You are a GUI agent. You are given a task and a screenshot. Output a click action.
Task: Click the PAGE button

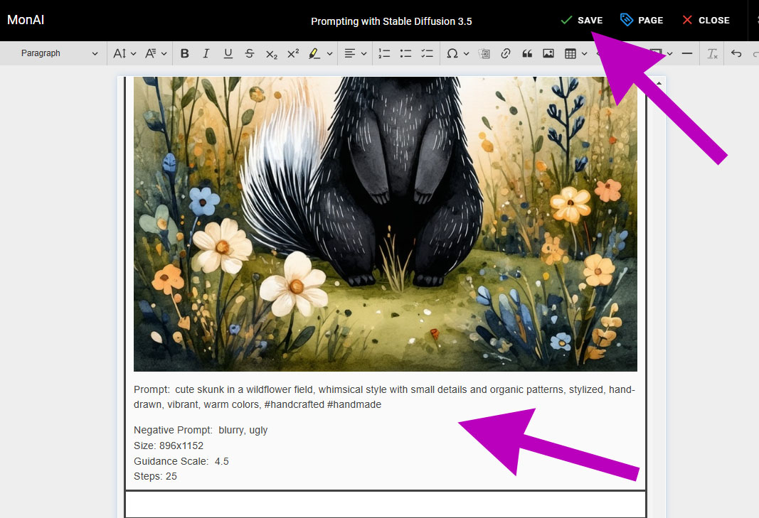[x=642, y=20]
